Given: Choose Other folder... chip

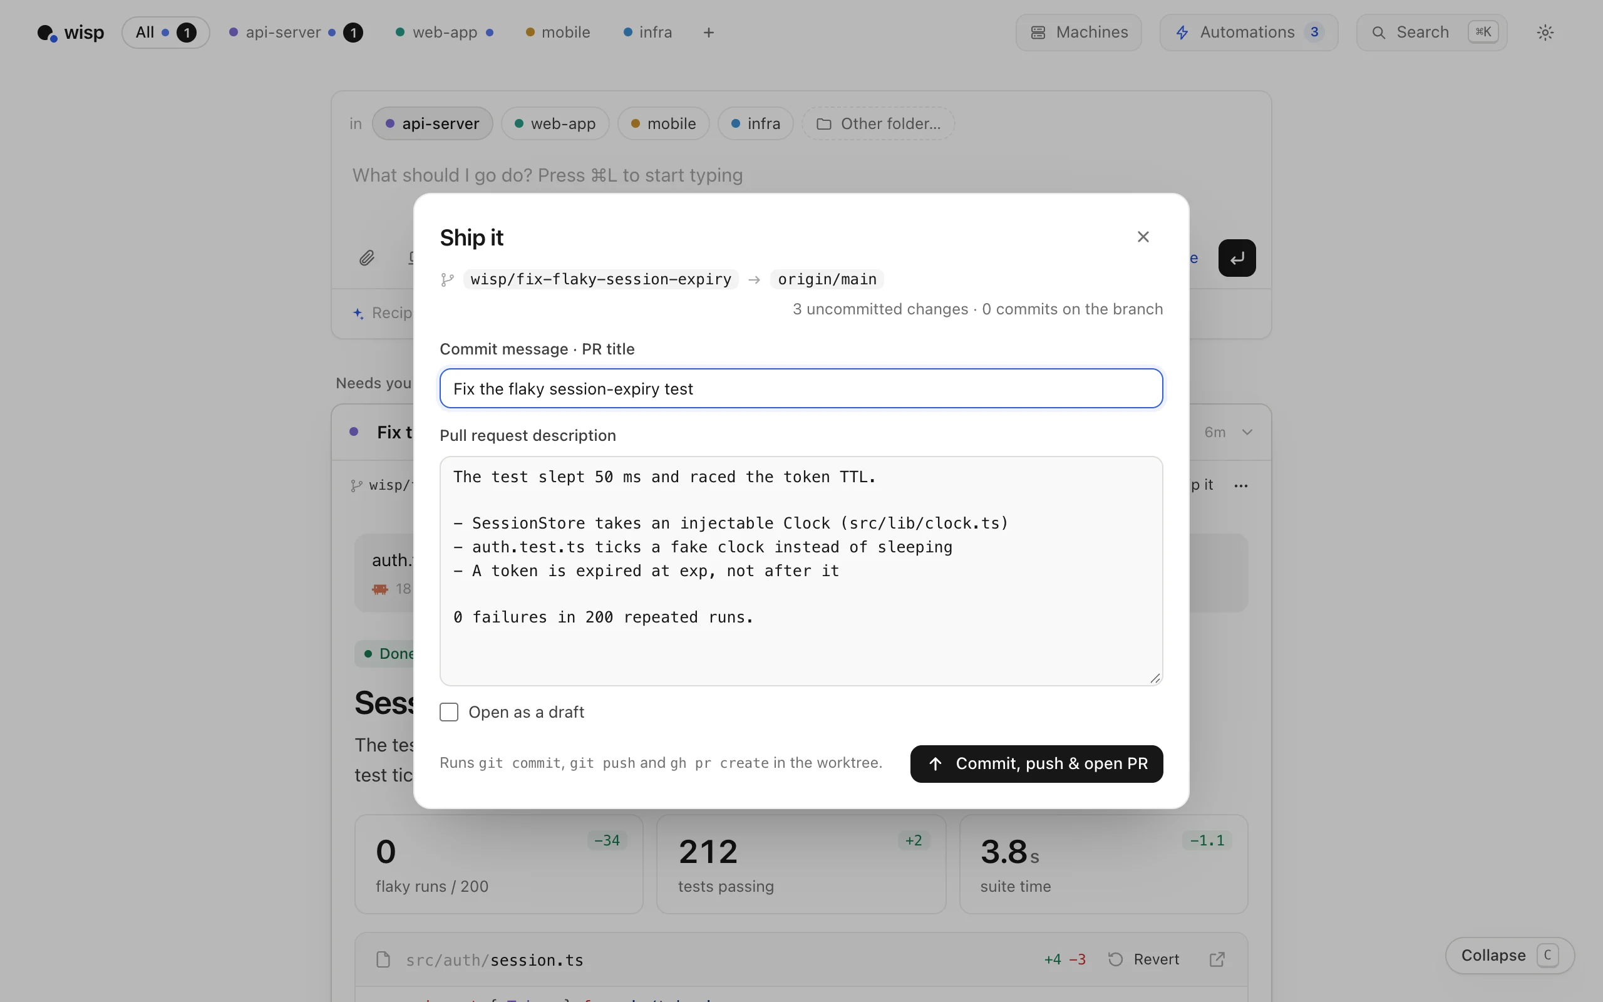Looking at the screenshot, I should click(x=879, y=123).
